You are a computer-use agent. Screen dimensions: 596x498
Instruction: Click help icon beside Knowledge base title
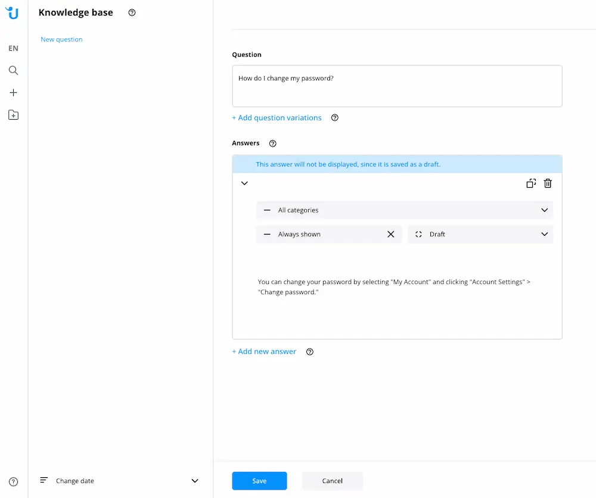pos(132,13)
